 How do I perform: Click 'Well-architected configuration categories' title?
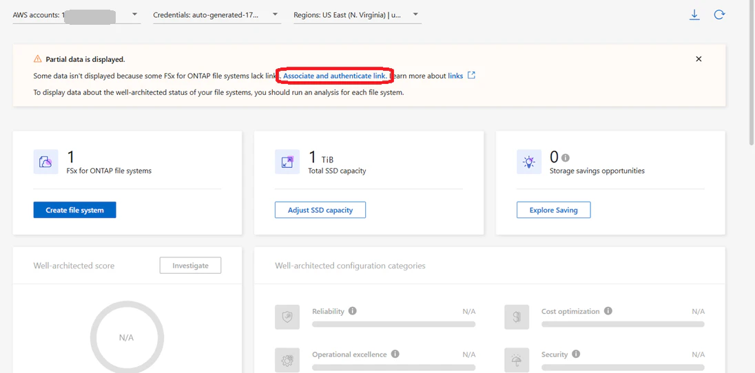tap(350, 266)
